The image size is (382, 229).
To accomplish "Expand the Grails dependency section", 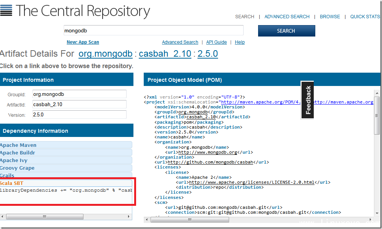I will click(x=66, y=175).
